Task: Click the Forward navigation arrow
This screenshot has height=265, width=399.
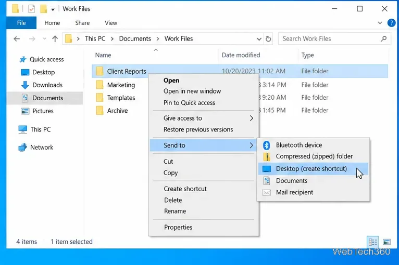Action: (32, 39)
